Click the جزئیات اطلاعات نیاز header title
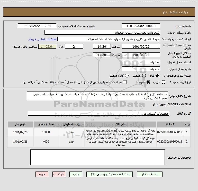Screen dimensions: 198x191 pyautogui.click(x=175, y=12)
